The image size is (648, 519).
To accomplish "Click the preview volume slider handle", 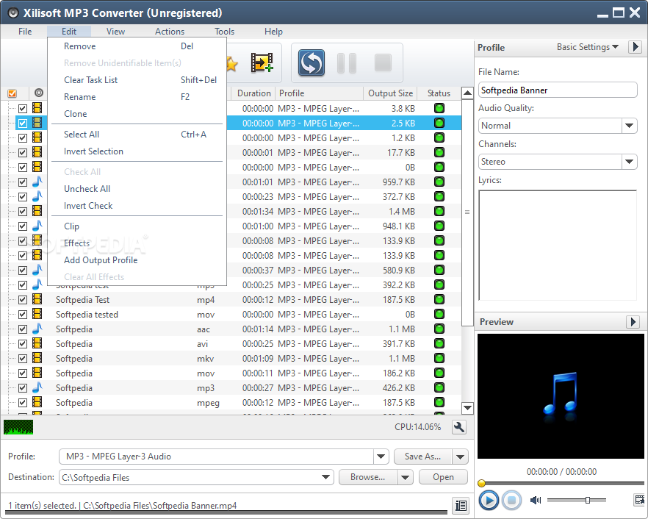I will (588, 501).
